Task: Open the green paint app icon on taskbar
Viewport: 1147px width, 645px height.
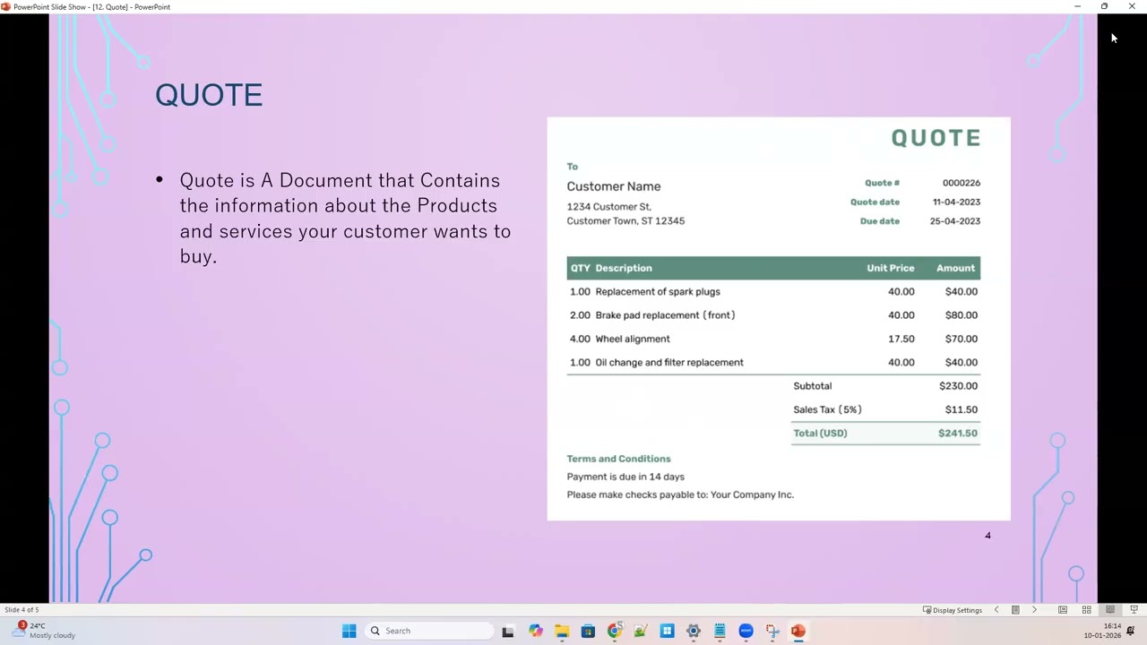Action: (640, 631)
